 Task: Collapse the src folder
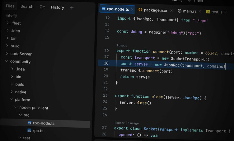click(x=20, y=115)
